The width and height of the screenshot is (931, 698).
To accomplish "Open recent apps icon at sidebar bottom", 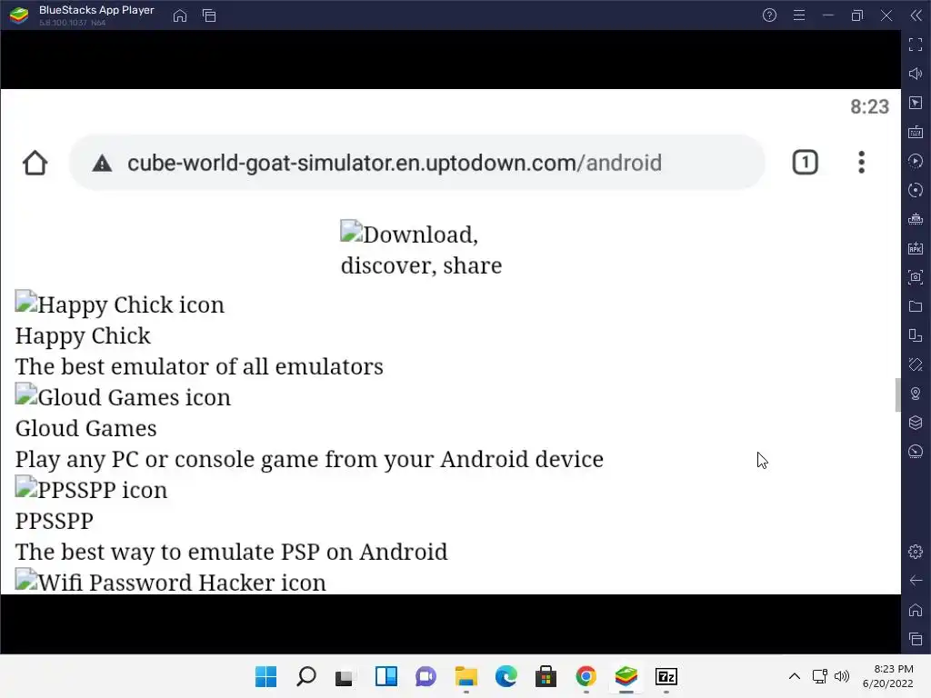I will click(x=916, y=639).
